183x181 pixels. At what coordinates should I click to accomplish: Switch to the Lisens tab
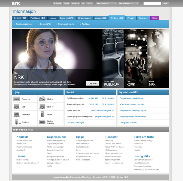point(52,18)
